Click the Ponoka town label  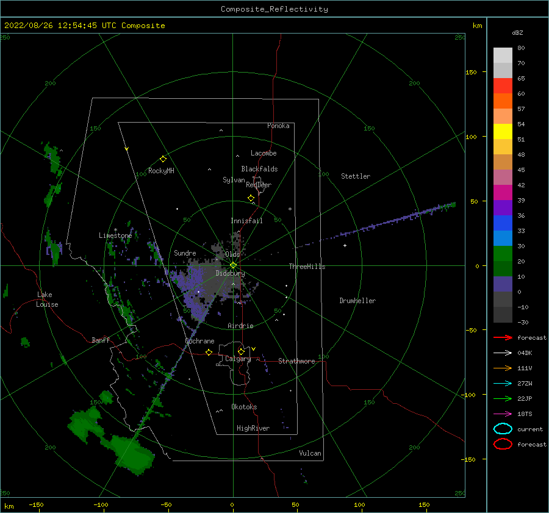coord(278,126)
